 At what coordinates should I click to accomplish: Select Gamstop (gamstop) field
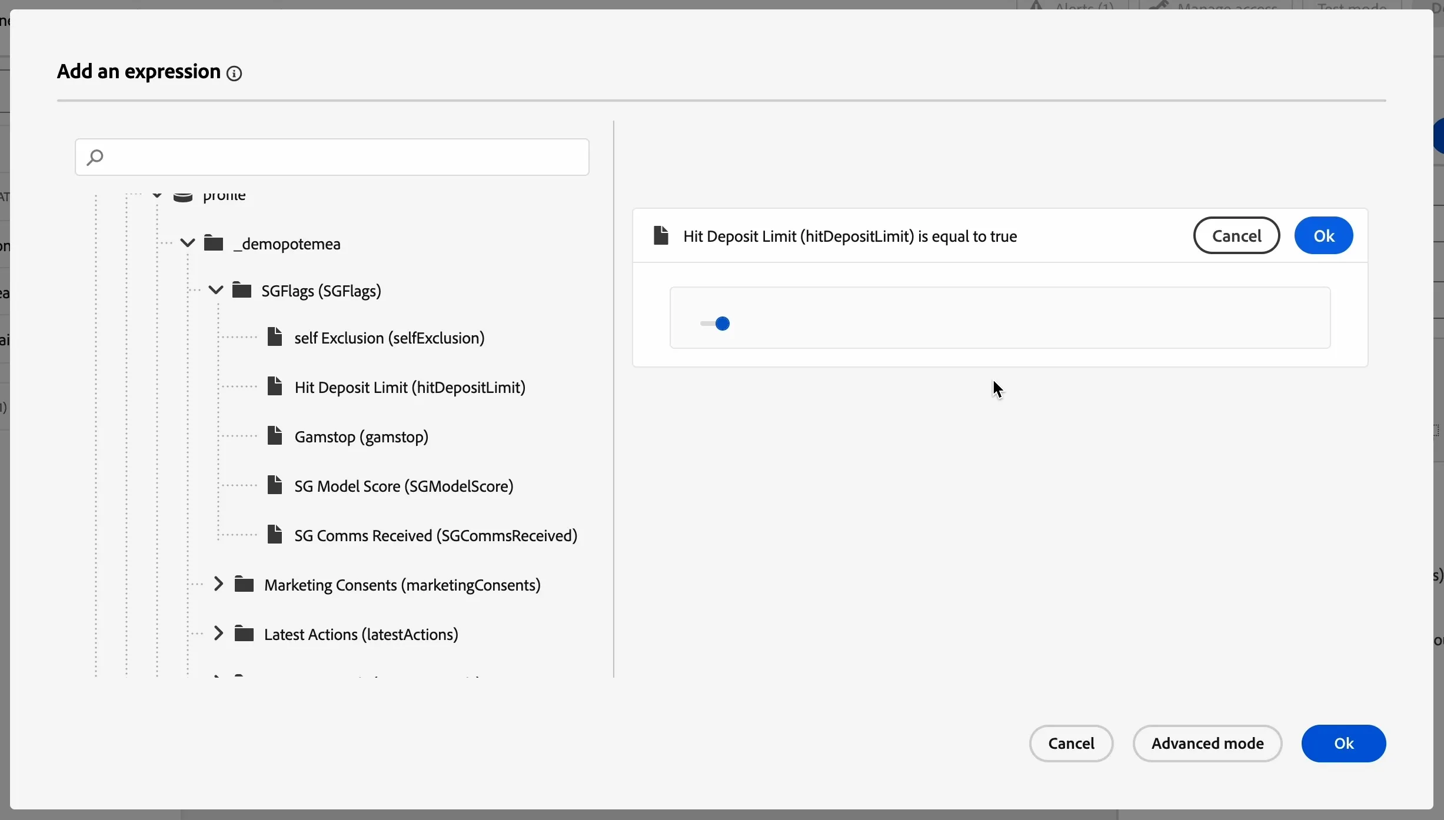[x=361, y=437]
